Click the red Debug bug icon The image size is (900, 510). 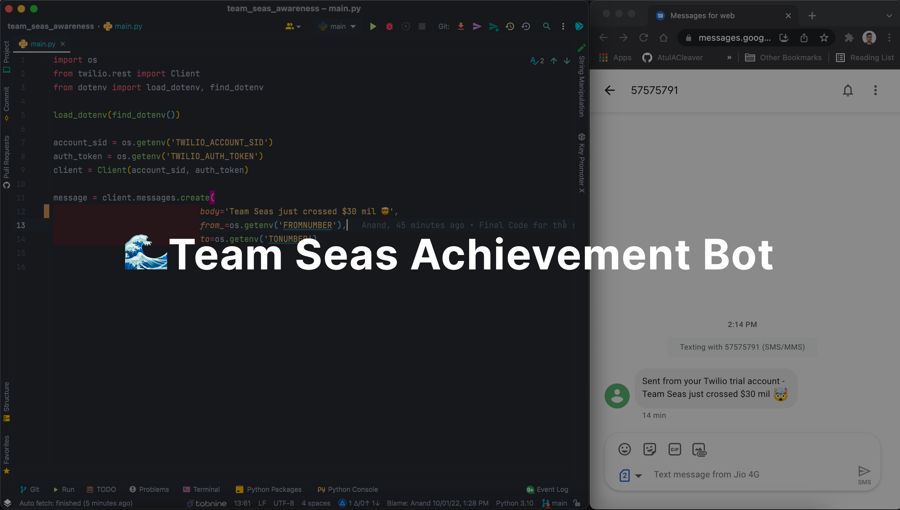[389, 26]
